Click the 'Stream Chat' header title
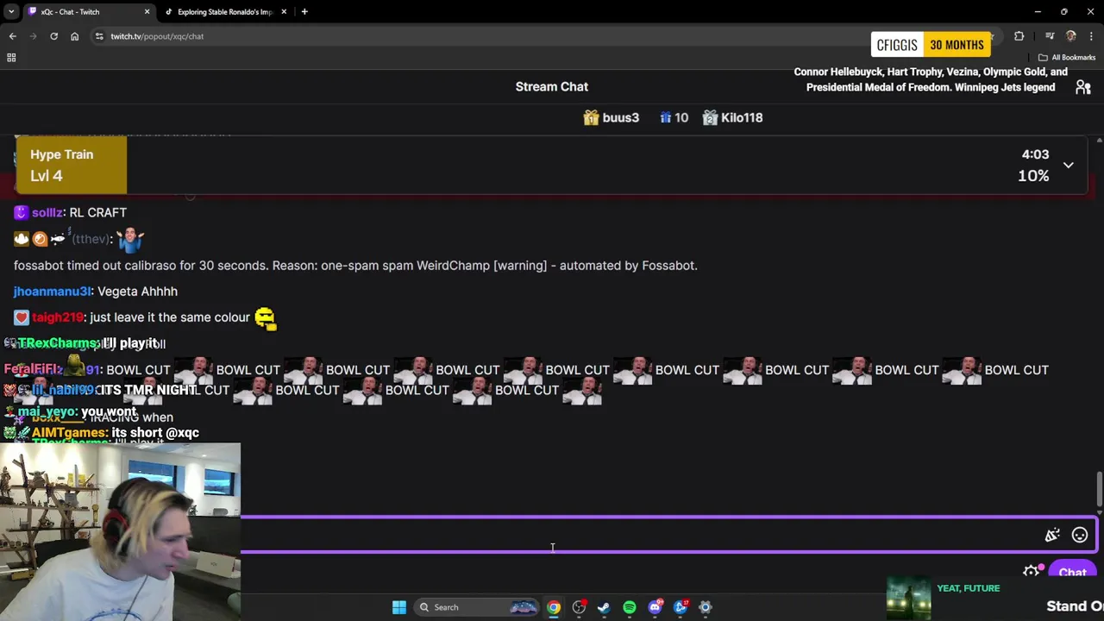The image size is (1104, 621). point(552,86)
